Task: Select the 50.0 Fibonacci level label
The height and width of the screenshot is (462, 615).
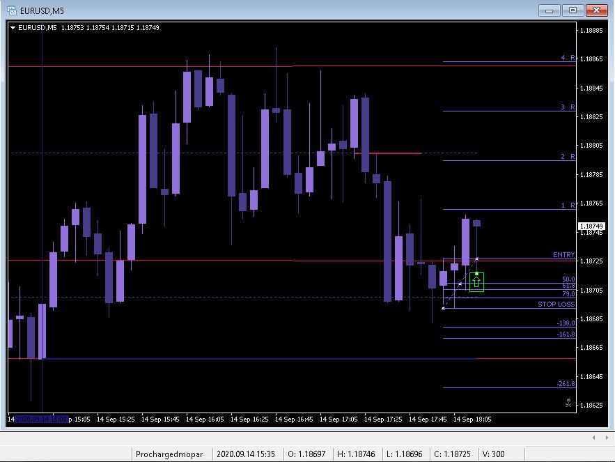Action: tap(568, 279)
